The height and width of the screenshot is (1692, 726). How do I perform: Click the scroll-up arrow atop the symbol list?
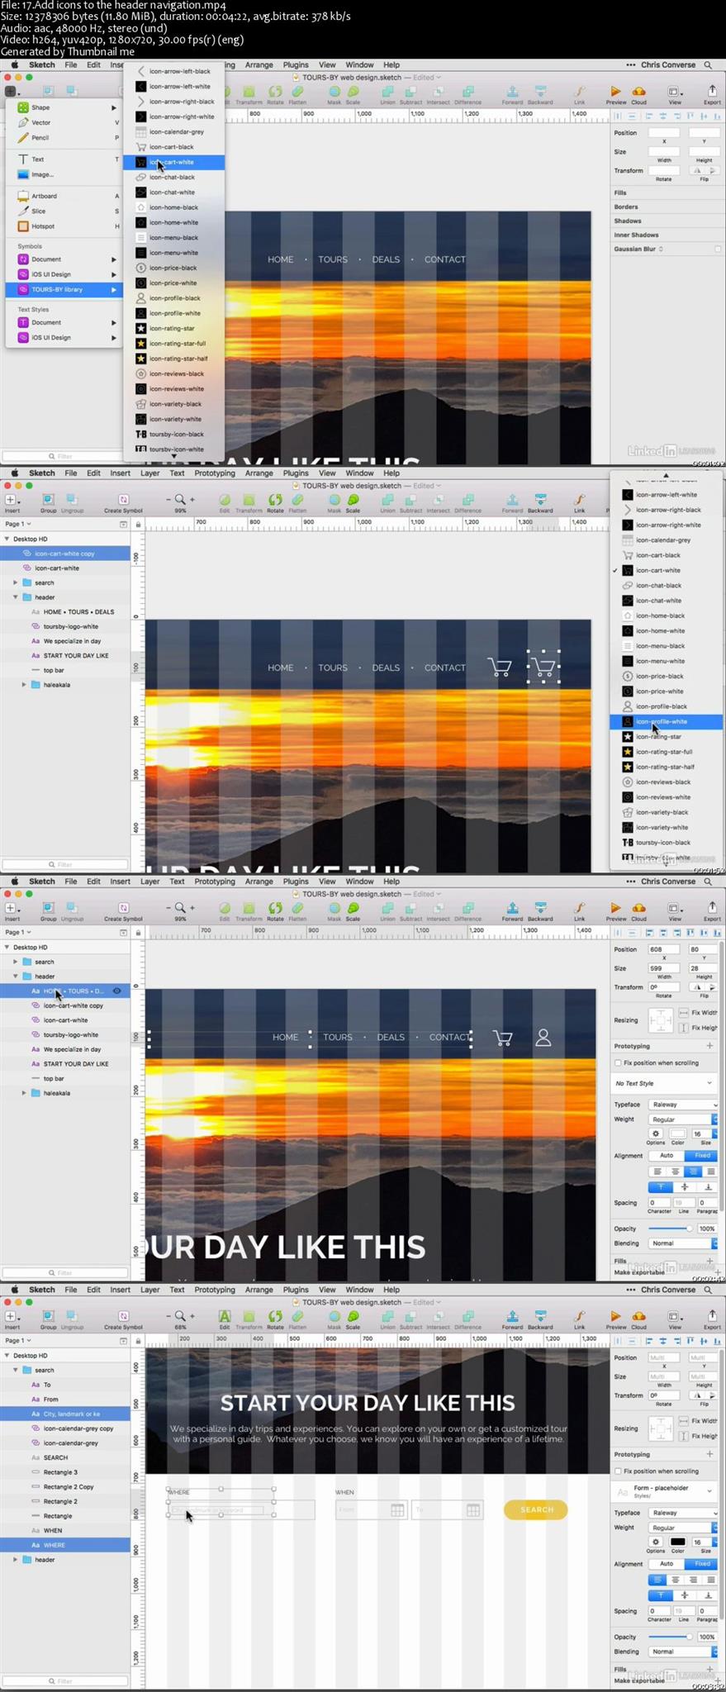tap(666, 475)
